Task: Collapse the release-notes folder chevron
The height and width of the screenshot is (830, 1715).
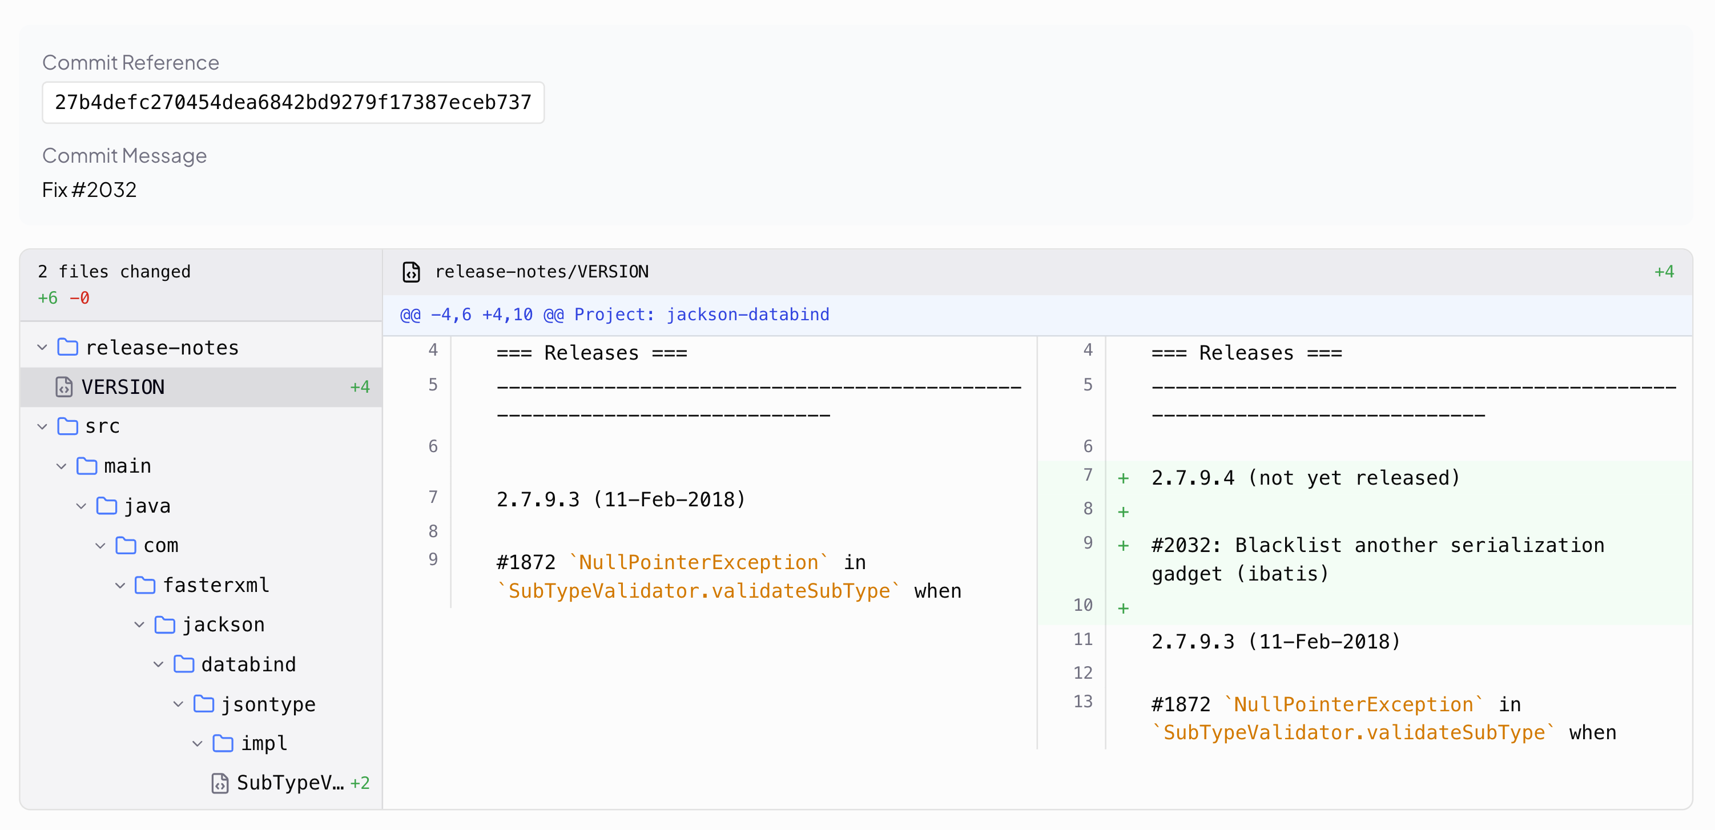Action: [42, 346]
